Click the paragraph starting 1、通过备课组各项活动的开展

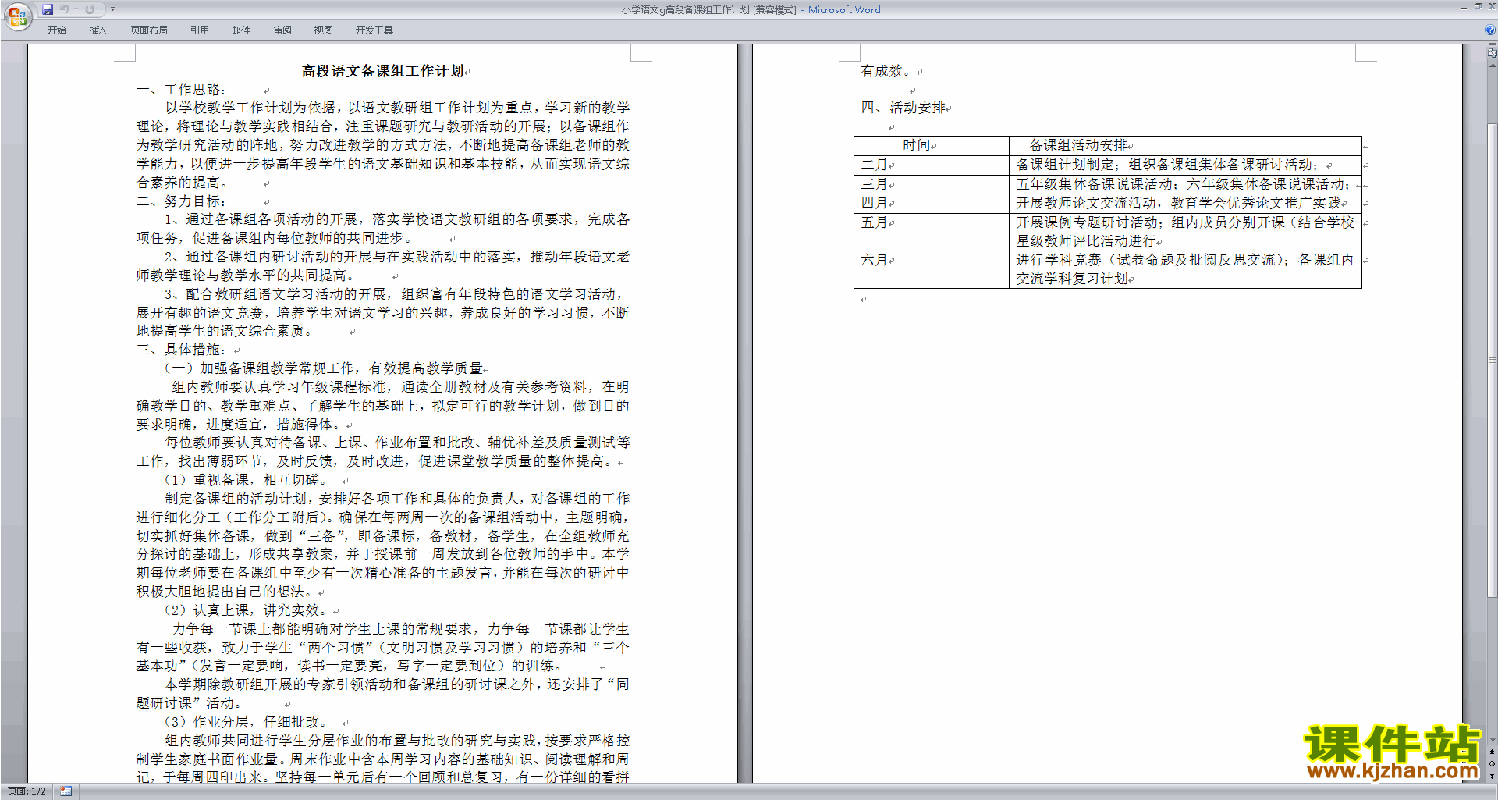(383, 229)
